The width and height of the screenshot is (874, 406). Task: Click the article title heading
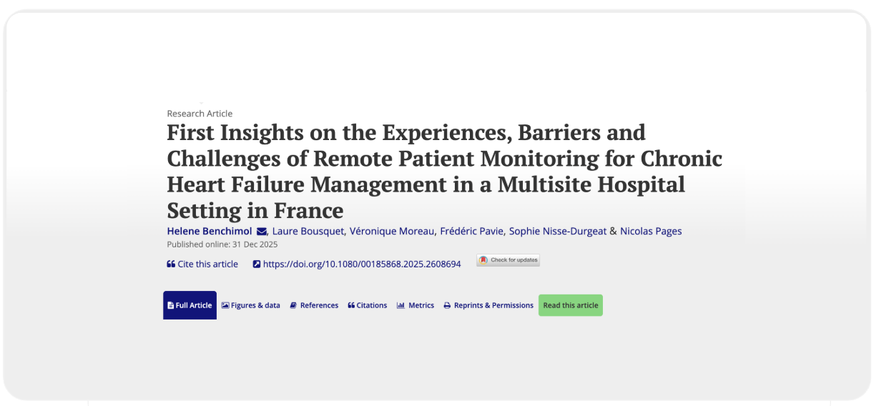point(443,172)
